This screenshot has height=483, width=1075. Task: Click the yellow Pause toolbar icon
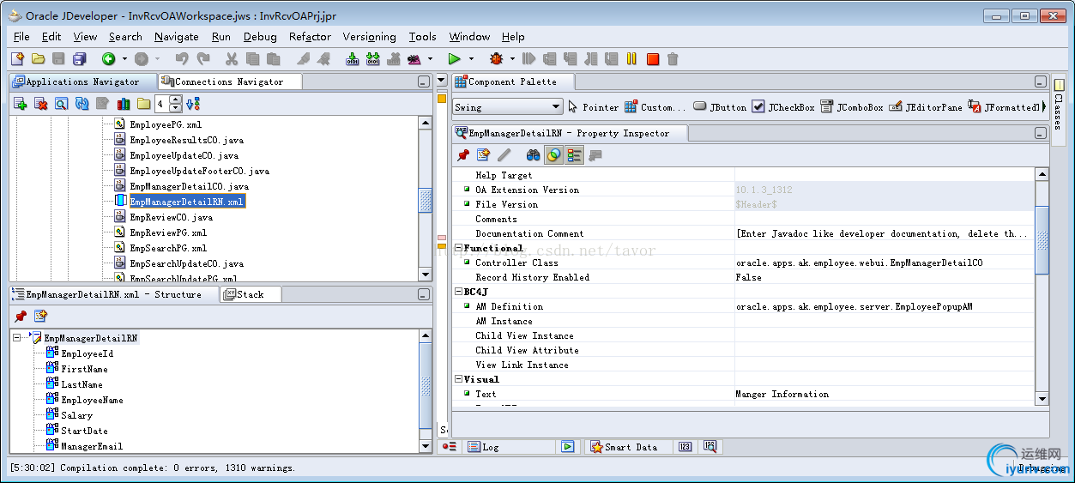pyautogui.click(x=631, y=59)
